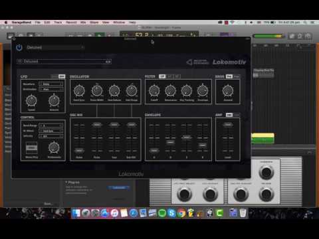Click the Amp Level fader
This screenshot has width=319, height=239.
pyautogui.click(x=228, y=125)
